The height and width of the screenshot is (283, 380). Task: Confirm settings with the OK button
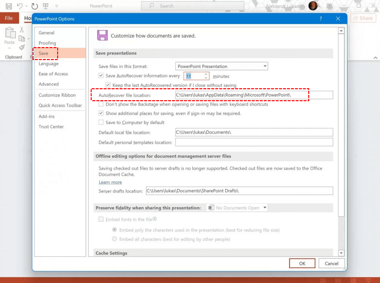[302, 263]
